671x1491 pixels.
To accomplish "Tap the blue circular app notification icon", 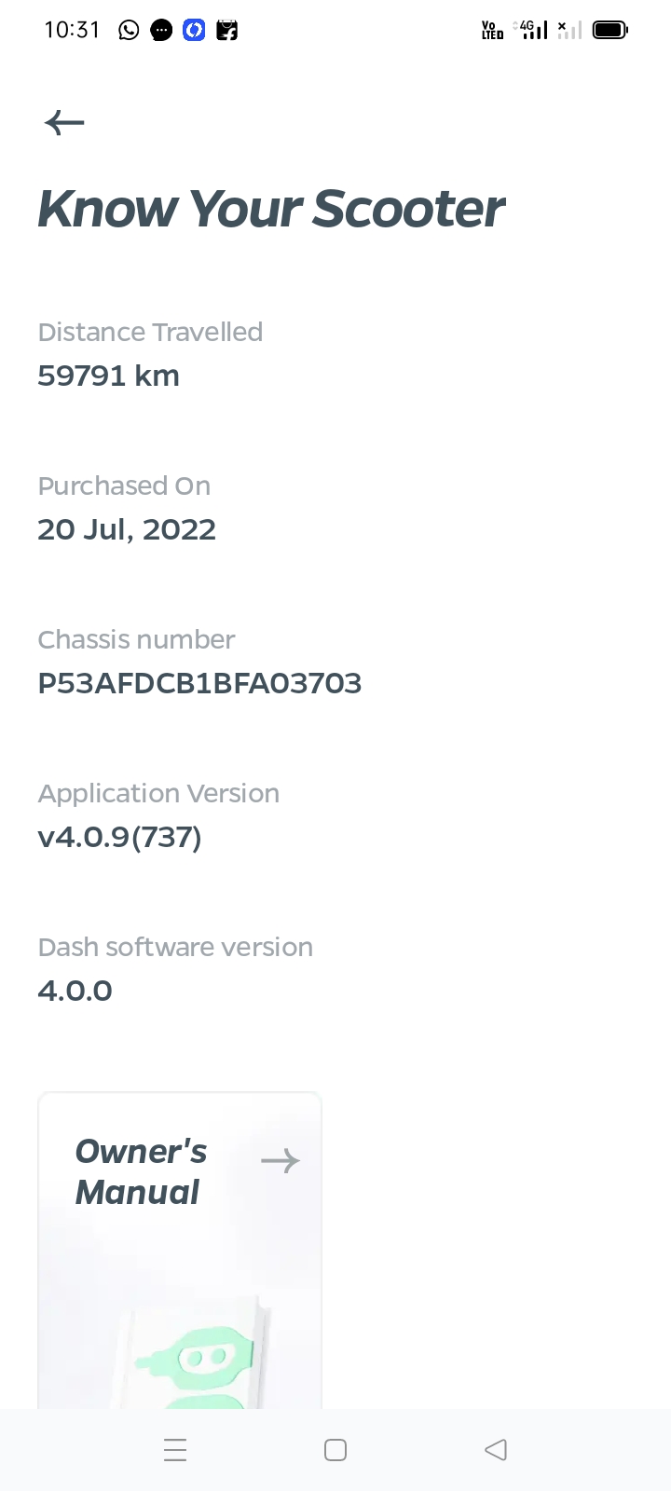I will [x=194, y=30].
